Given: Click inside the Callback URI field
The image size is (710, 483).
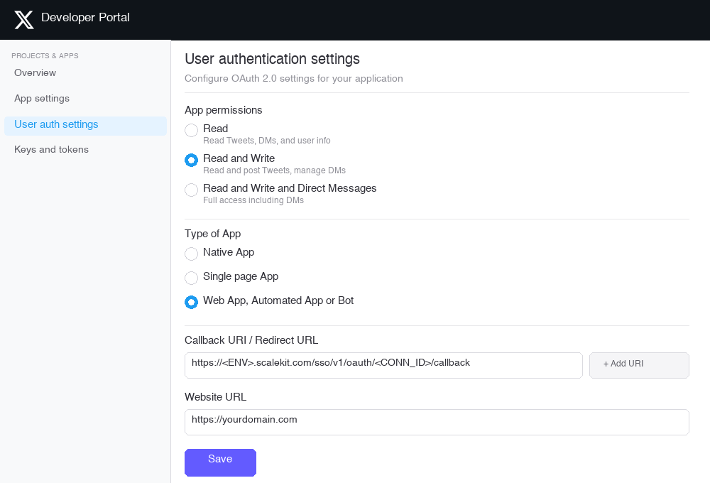Looking at the screenshot, I should click(383, 365).
